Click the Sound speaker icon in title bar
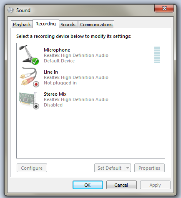 point(10,10)
